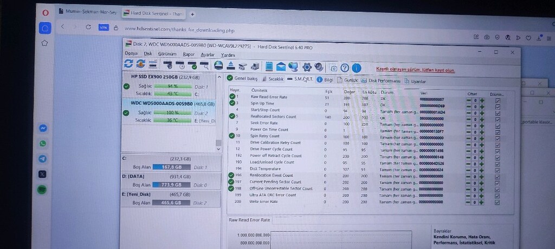The image size is (555, 249).
Task: Toggle the enabled checkbox for Reallocated Sectors Count
Action: pos(498,119)
